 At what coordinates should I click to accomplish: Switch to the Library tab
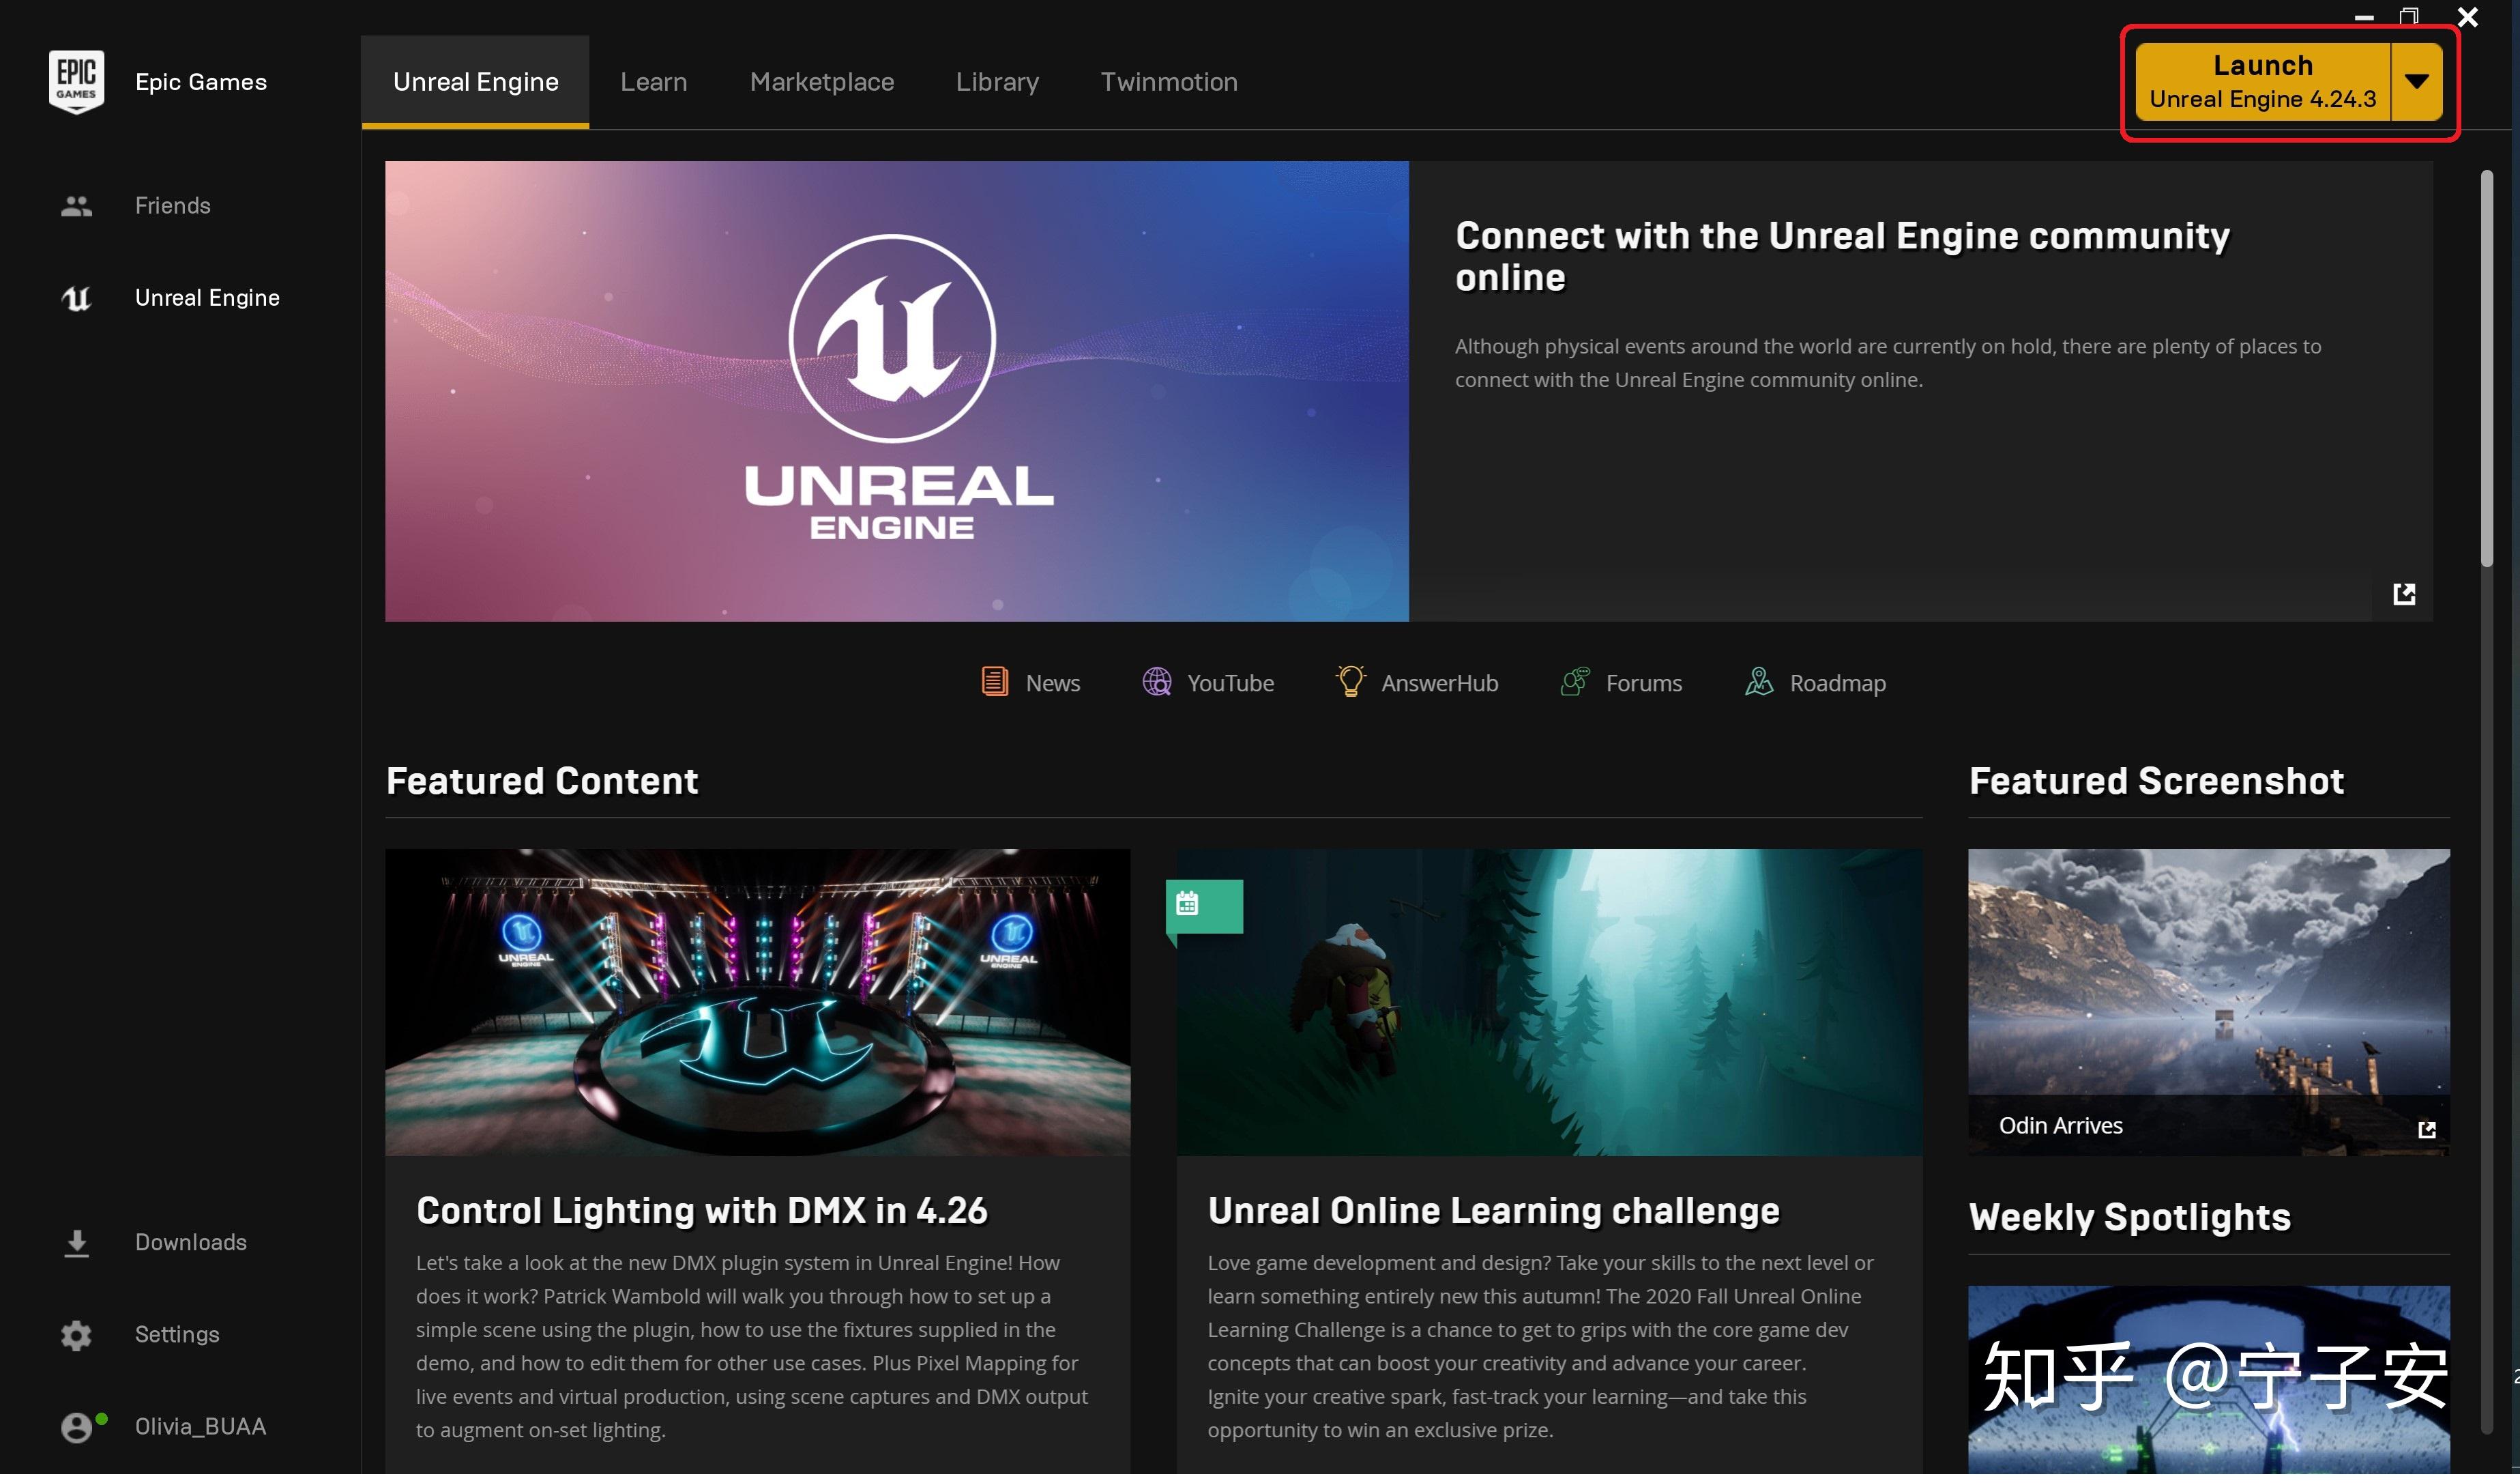(x=997, y=81)
